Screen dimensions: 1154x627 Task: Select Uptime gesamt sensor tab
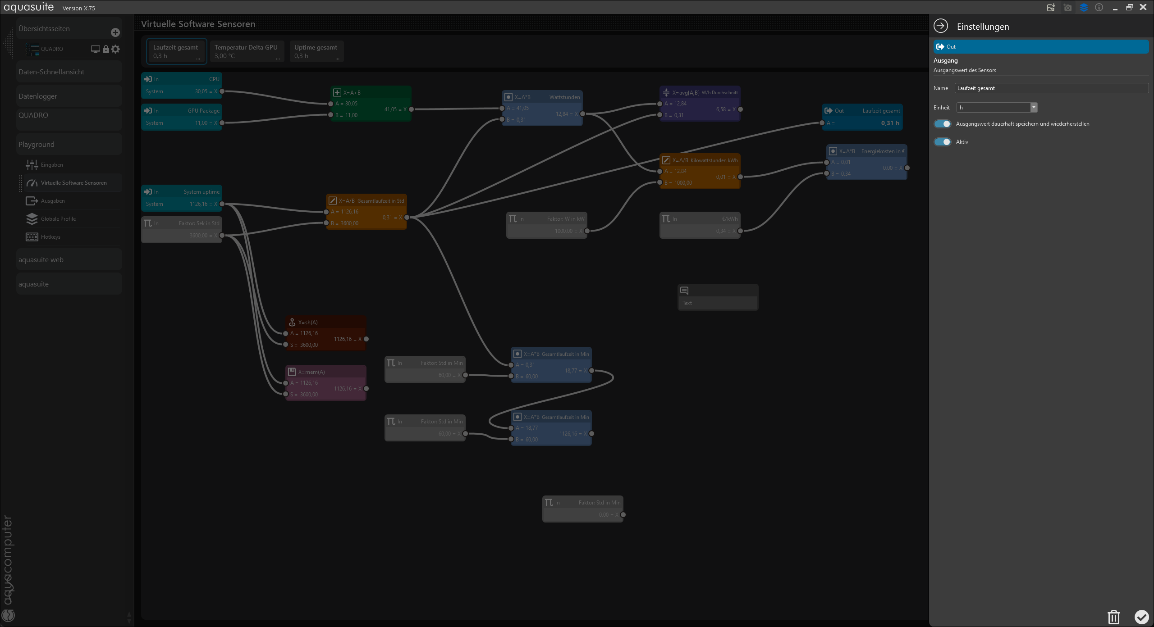click(316, 51)
